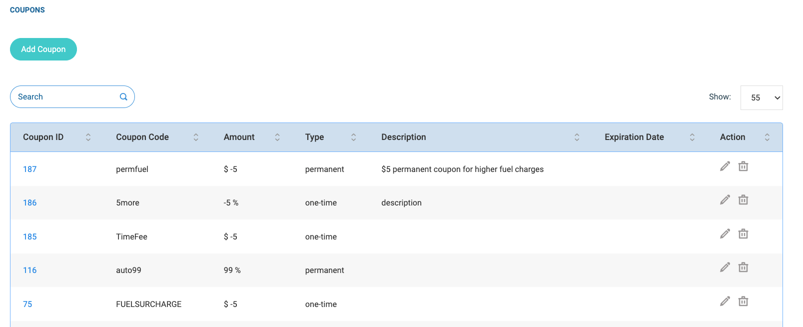Open coupon ID 186 link
Viewport: 803px width, 327px height.
point(30,203)
